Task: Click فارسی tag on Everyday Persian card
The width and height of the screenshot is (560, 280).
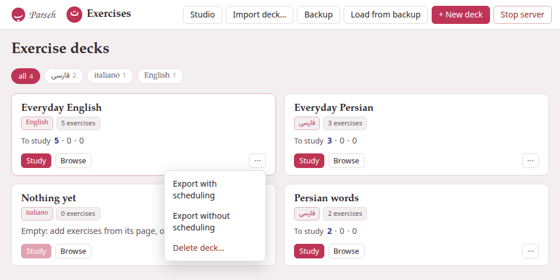Action: pos(307,123)
